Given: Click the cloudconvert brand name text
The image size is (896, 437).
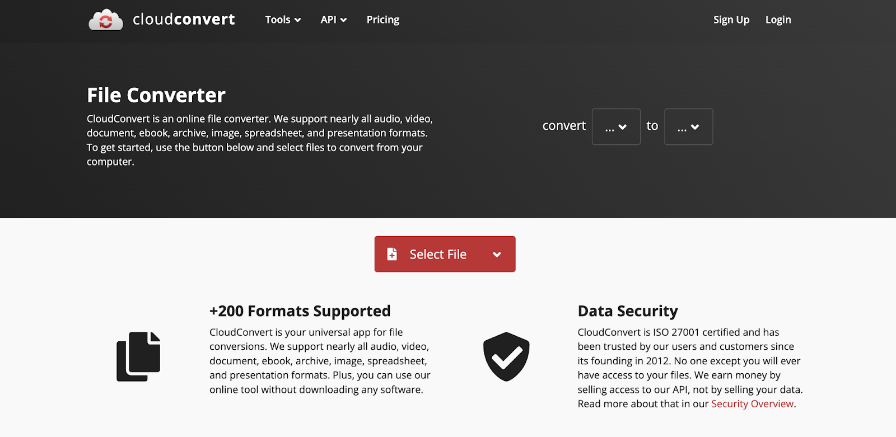Looking at the screenshot, I should click(x=184, y=20).
